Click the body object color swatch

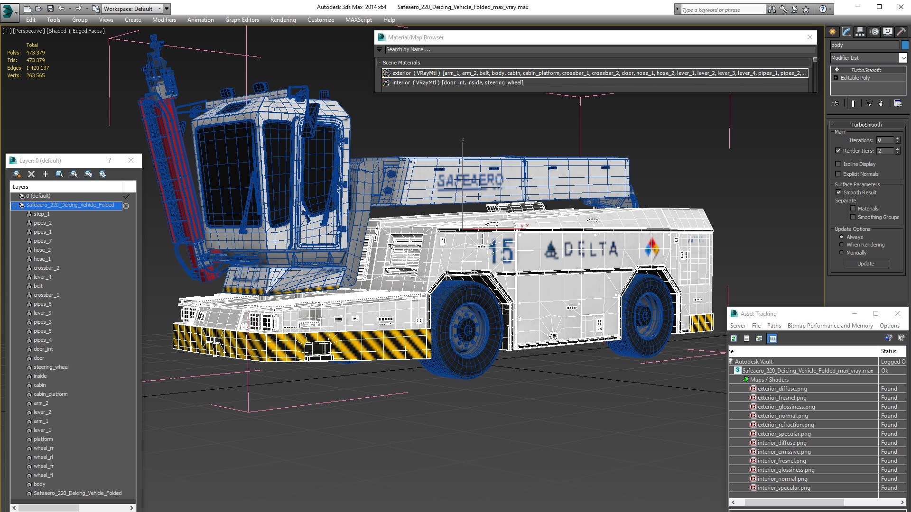pyautogui.click(x=905, y=45)
